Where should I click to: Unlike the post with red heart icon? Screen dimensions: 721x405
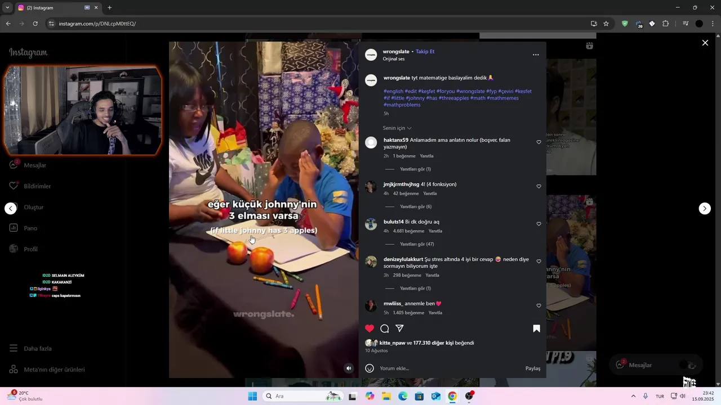click(x=370, y=328)
